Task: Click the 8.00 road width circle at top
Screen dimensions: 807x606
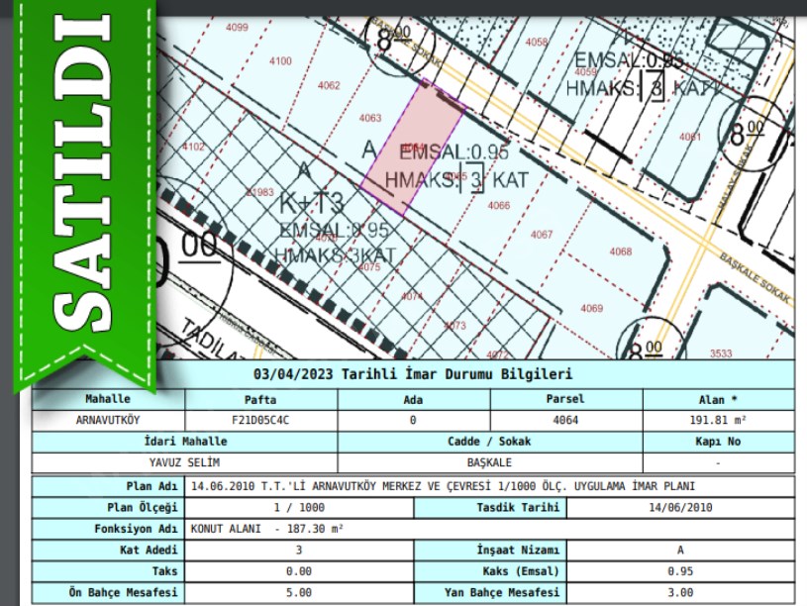Action: click(x=393, y=38)
